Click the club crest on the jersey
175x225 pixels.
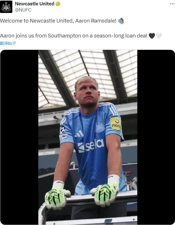click(x=100, y=127)
